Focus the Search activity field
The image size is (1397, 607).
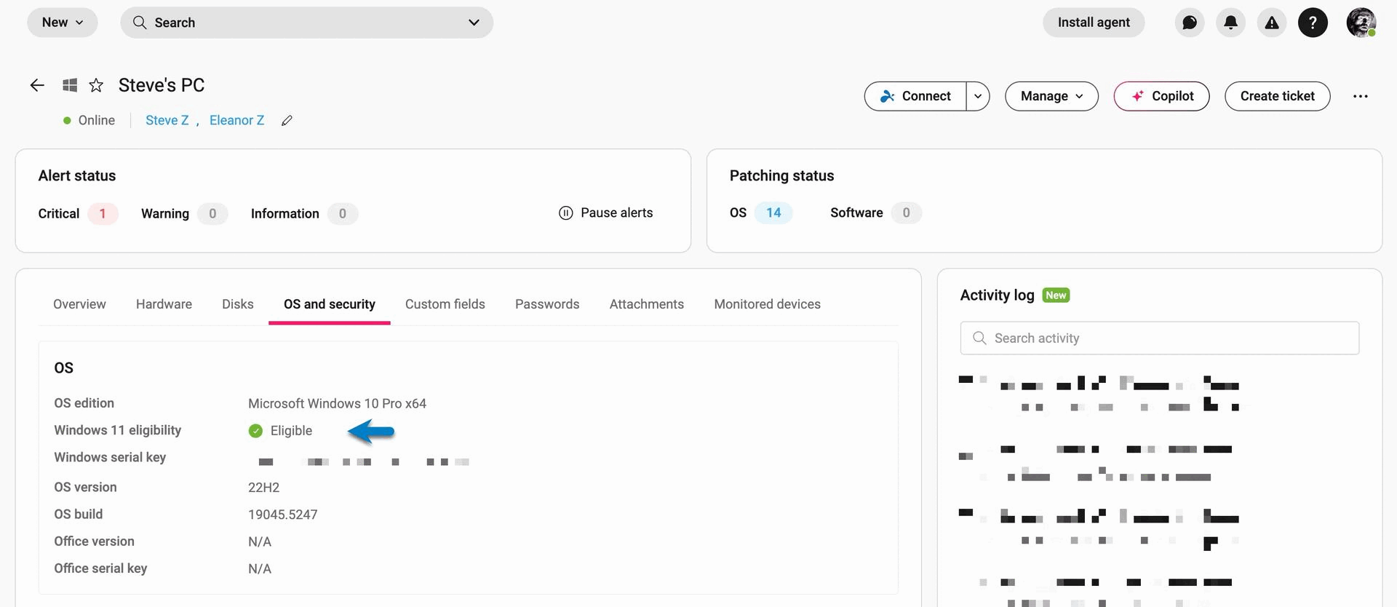tap(1159, 338)
